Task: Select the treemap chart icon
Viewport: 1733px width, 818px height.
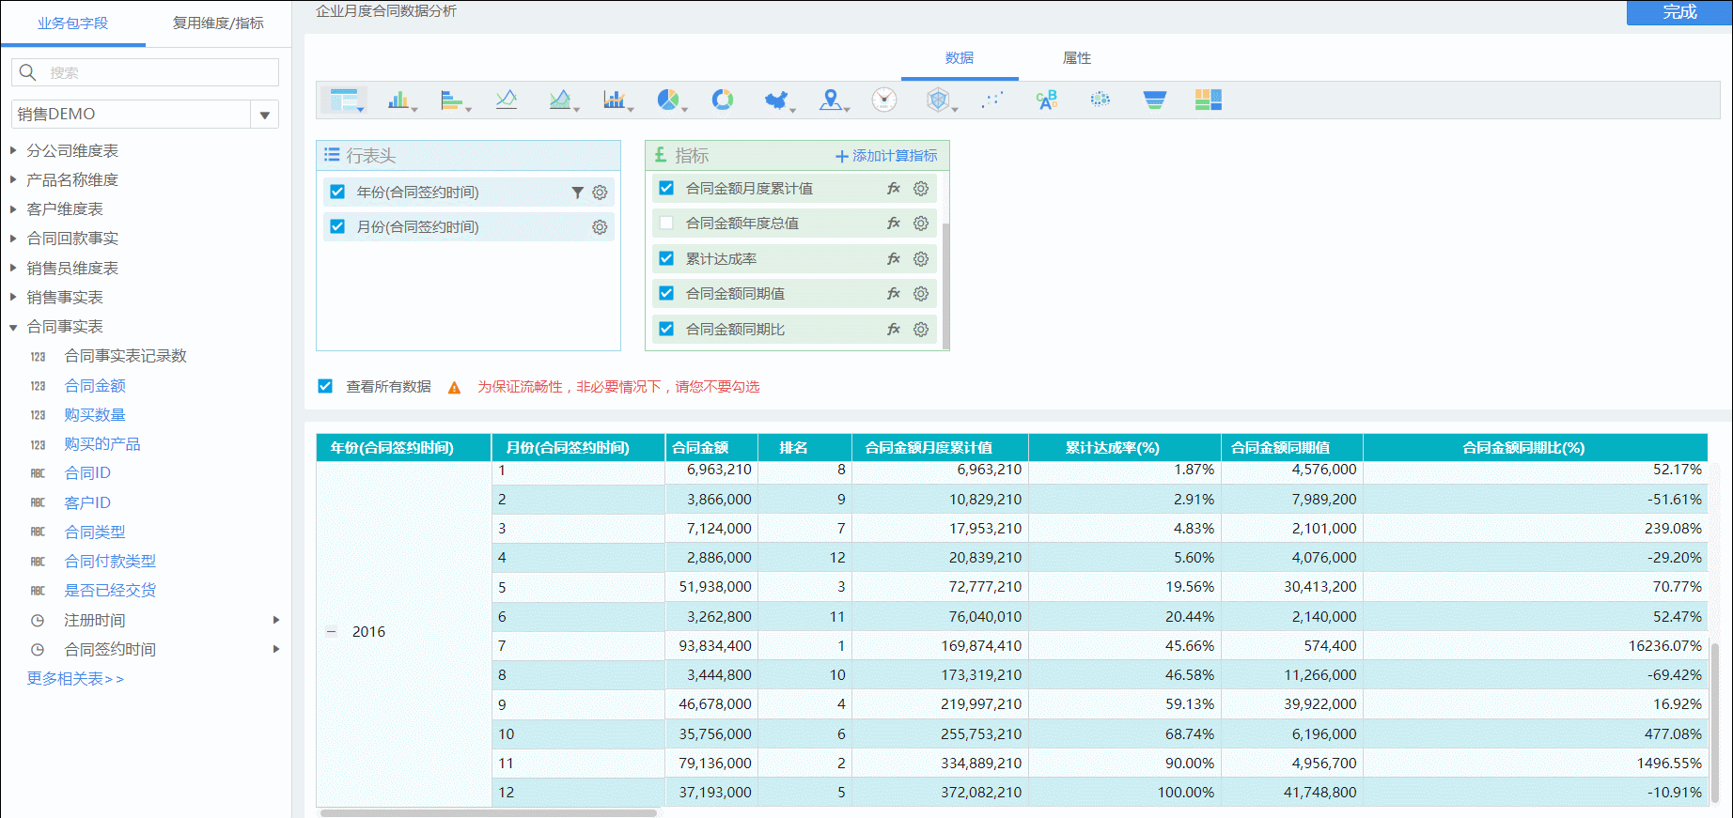Action: click(1209, 100)
